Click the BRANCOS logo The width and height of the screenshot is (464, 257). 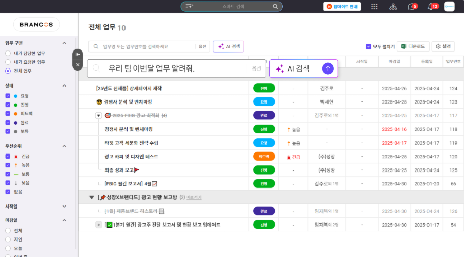[x=37, y=25]
